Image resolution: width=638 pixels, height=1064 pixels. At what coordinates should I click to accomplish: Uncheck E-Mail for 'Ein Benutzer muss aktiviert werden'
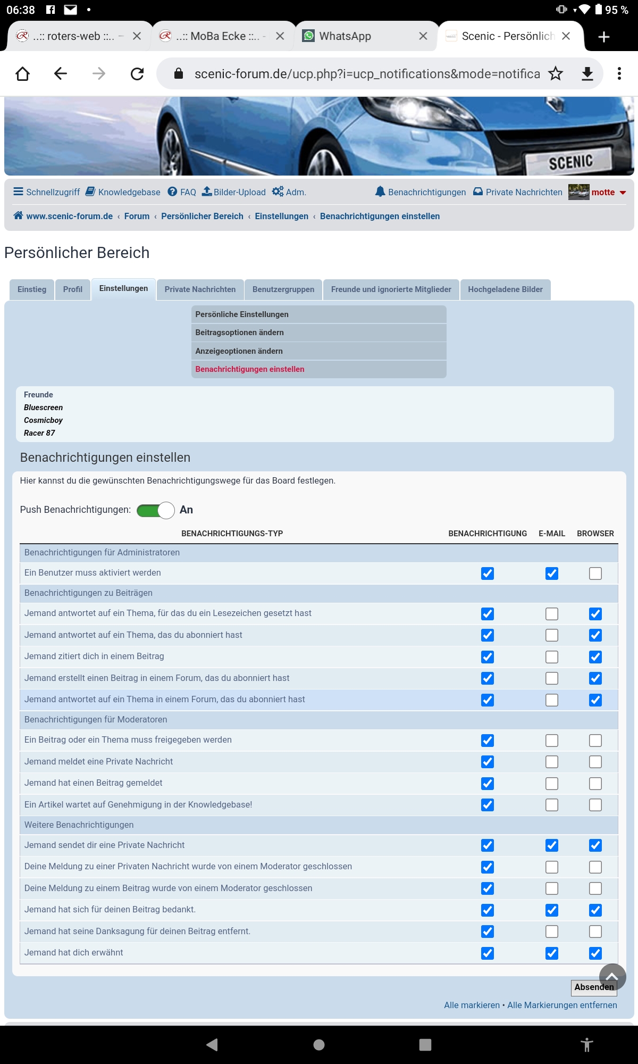[552, 573]
